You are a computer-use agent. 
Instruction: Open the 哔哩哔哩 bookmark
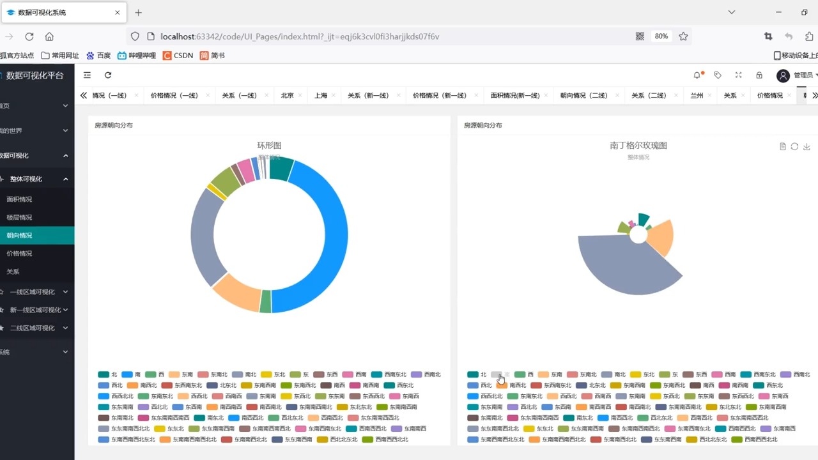[x=136, y=56]
